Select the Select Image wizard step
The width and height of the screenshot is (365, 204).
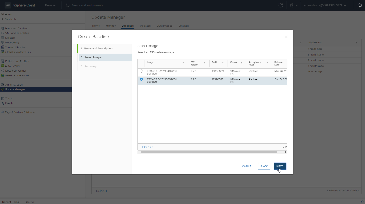coord(105,57)
